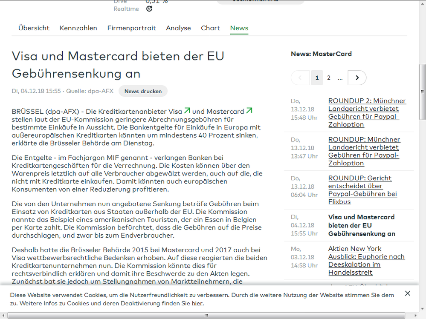Screen dimensions: 426x319
Task: Open 'ROUNDUP 2: Münchner Landgericht verbietet' article
Action: [367, 109]
